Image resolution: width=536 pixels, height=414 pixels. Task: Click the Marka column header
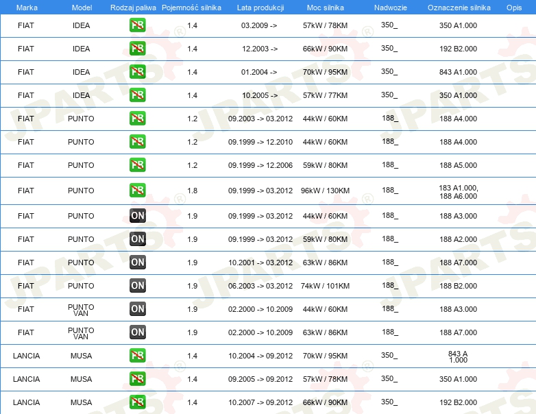click(x=27, y=8)
